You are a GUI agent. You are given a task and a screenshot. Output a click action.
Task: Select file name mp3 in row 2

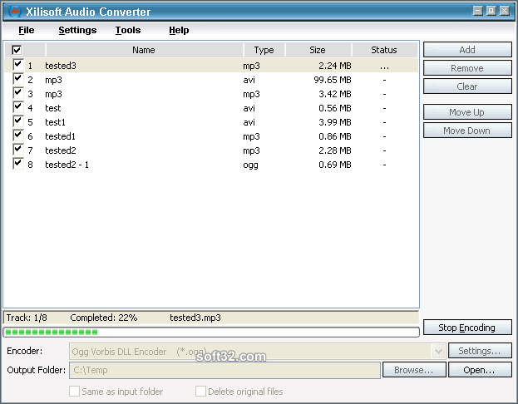click(x=53, y=81)
